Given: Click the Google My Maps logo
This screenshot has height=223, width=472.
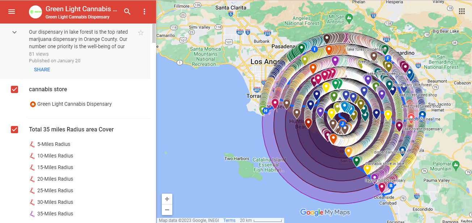Looking at the screenshot, I should [325, 212].
